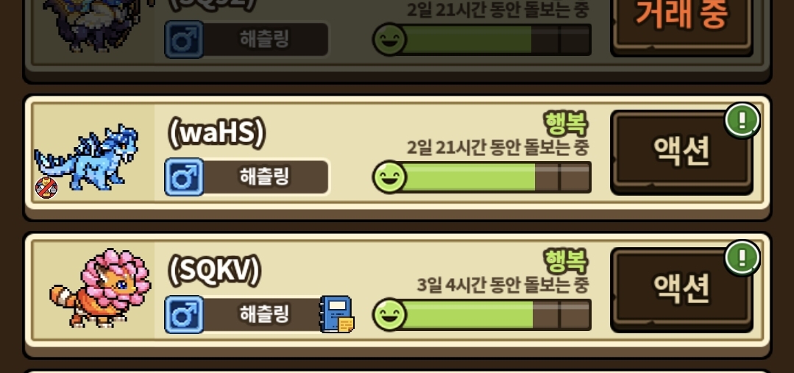
Task: Select the pink flower lion thumbnail
Action: point(100,288)
